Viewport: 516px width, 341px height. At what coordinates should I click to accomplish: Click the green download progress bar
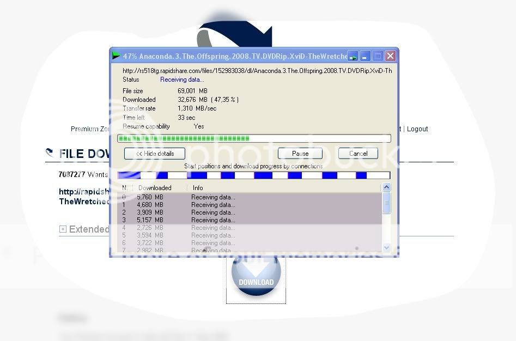pyautogui.click(x=254, y=138)
